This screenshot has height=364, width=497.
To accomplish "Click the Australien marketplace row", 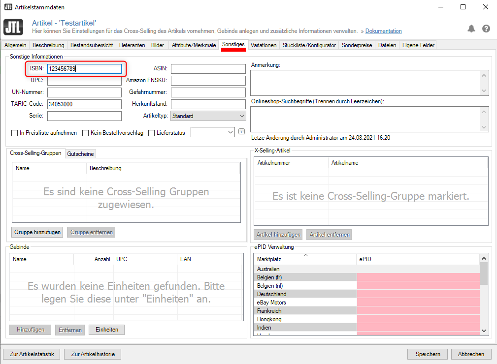I will (x=366, y=269).
